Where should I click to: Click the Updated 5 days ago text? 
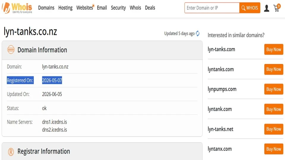tap(179, 33)
